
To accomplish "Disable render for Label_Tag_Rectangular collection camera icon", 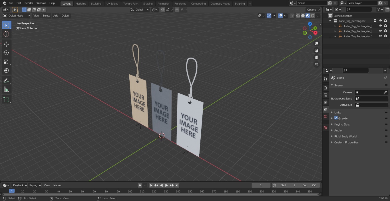I will (x=385, y=21).
